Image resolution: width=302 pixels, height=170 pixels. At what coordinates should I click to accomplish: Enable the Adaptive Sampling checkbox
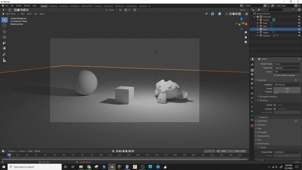click(260, 96)
